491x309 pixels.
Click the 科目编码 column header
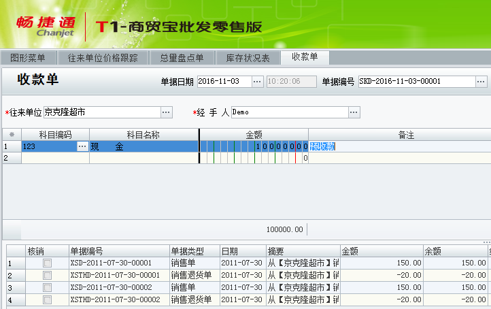tap(56, 135)
